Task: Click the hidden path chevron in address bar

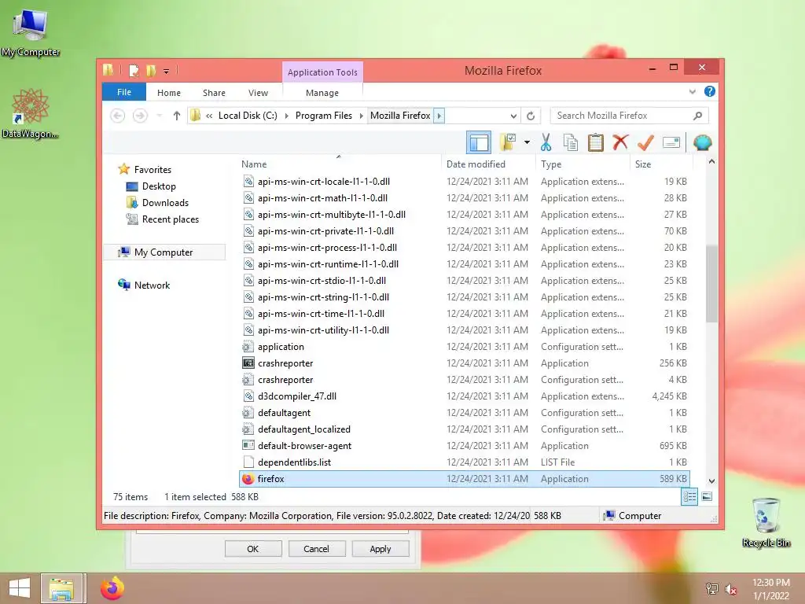Action: [x=209, y=116]
